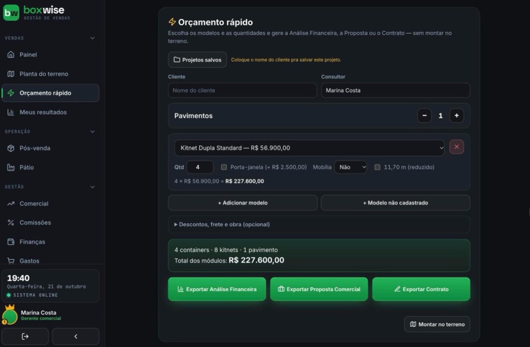Click the Consultor field Marina Costa
The width and height of the screenshot is (530, 347).
coord(396,90)
